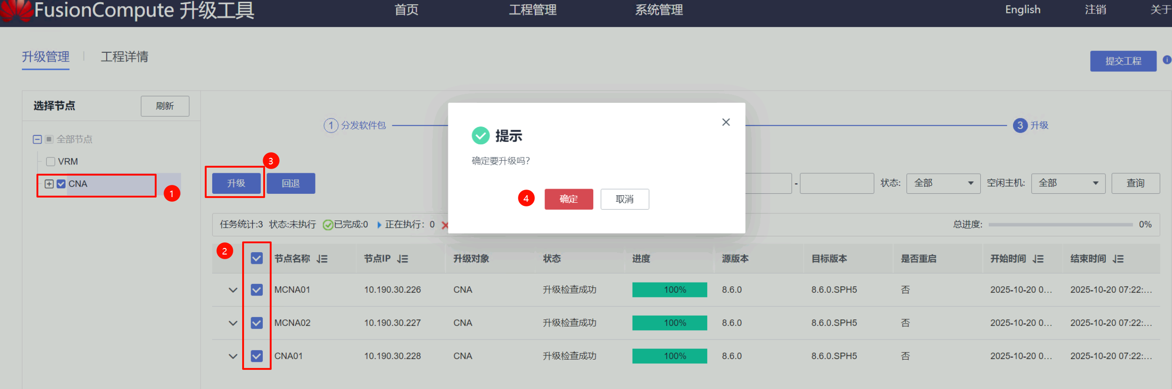Click the 提交工程 button
Image resolution: width=1172 pixels, height=389 pixels.
coord(1122,61)
